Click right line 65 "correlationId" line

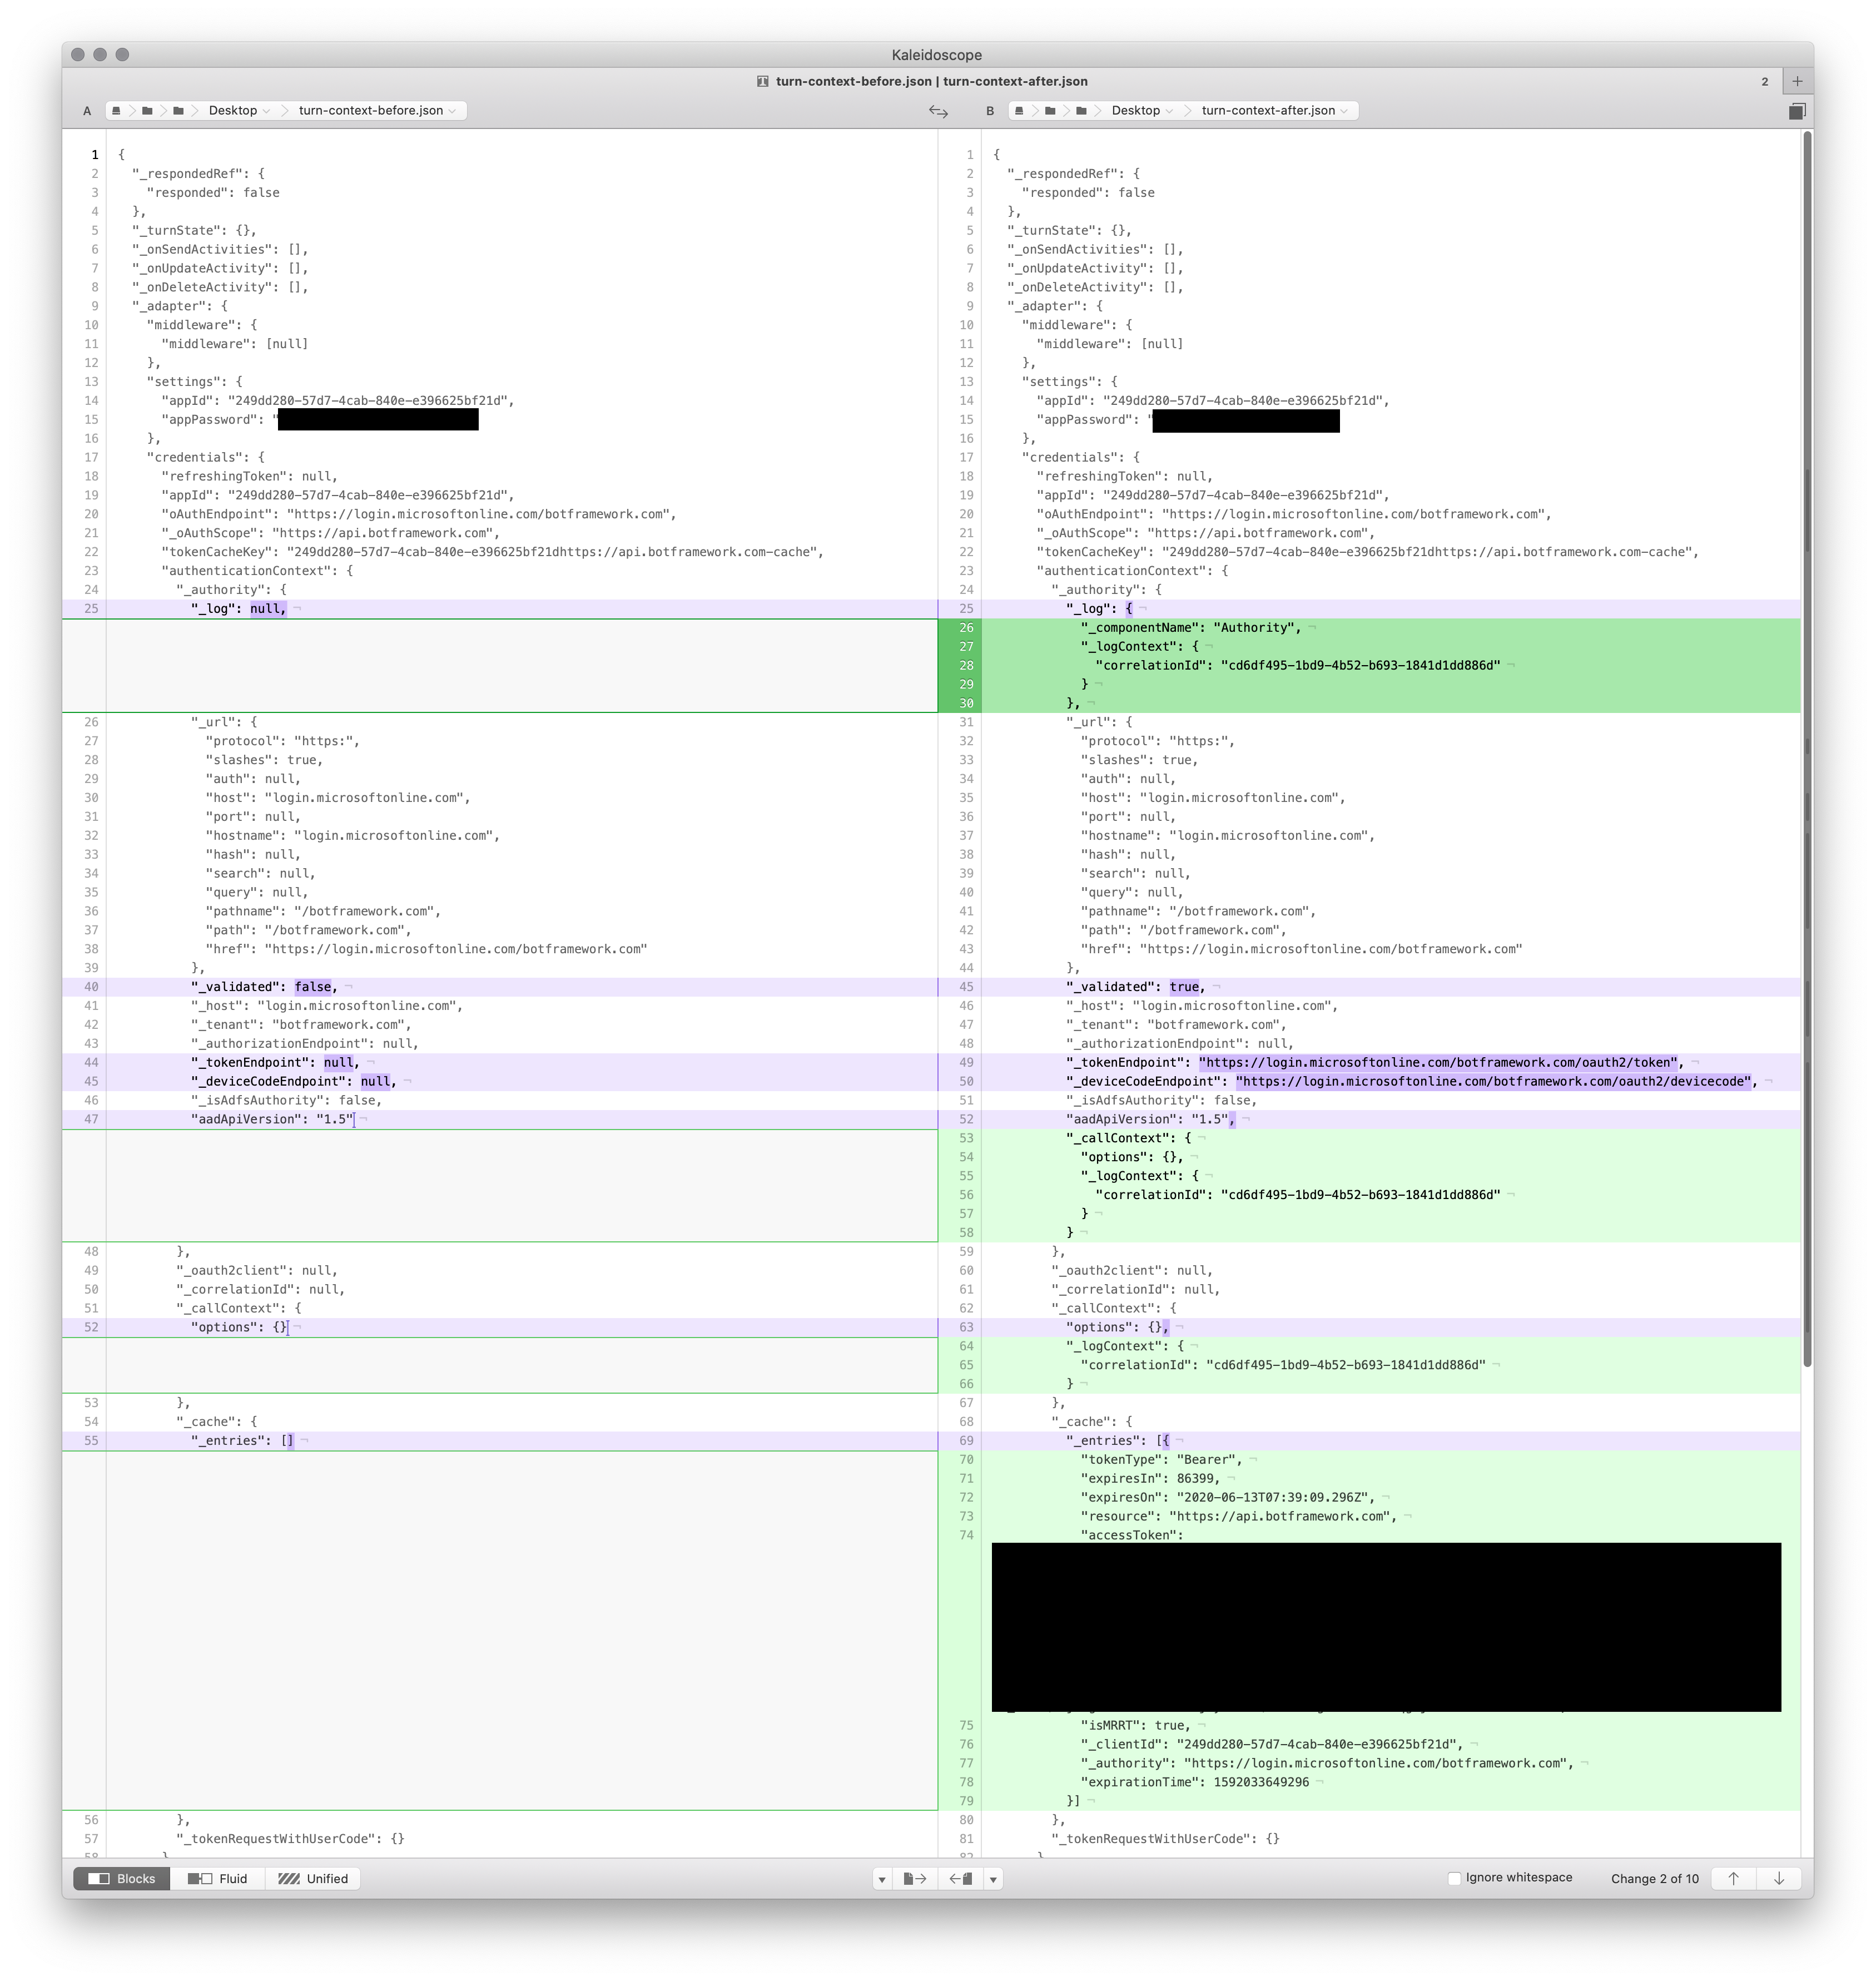click(x=1283, y=1365)
